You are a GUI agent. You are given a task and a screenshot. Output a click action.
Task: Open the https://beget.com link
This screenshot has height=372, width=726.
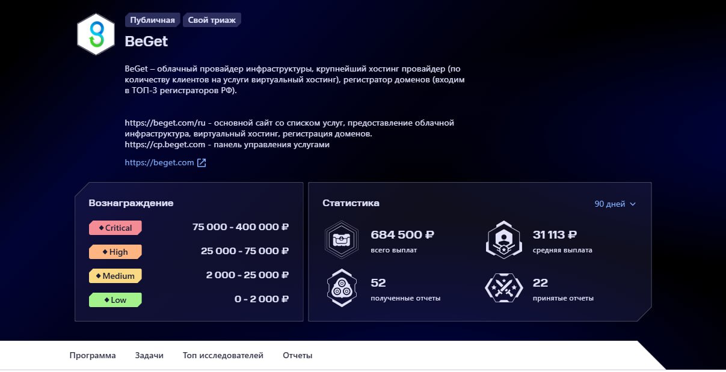(159, 163)
